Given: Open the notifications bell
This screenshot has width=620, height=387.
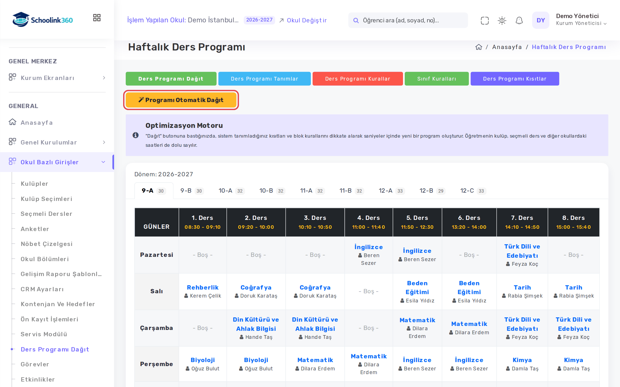Looking at the screenshot, I should tap(519, 20).
